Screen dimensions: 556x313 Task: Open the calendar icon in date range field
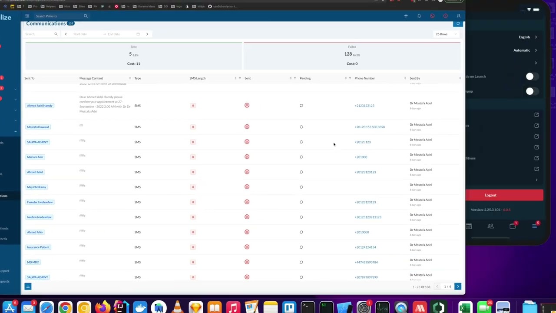click(138, 34)
